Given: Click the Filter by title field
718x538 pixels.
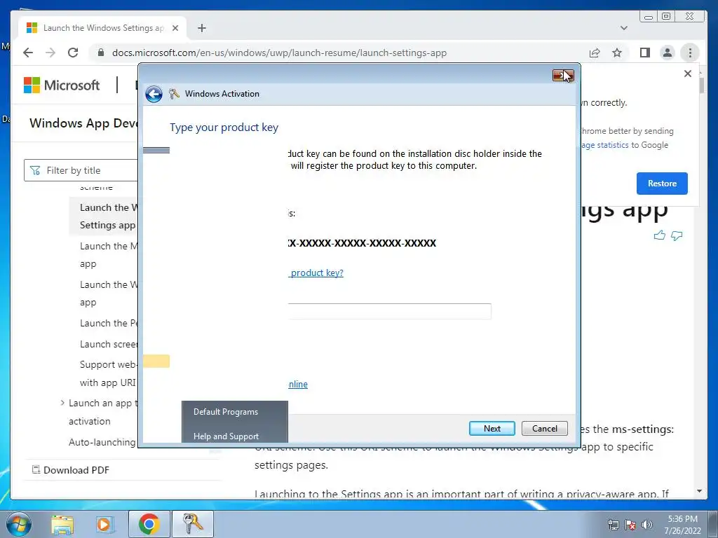Looking at the screenshot, I should pos(81,171).
